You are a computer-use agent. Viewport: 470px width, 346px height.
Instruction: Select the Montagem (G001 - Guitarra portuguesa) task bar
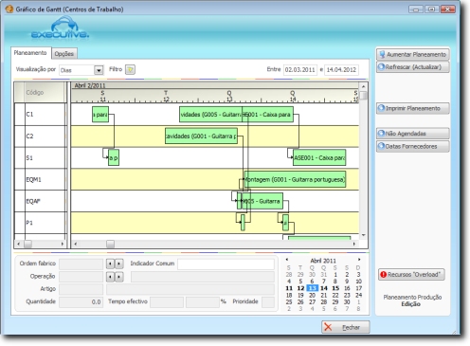[295, 179]
